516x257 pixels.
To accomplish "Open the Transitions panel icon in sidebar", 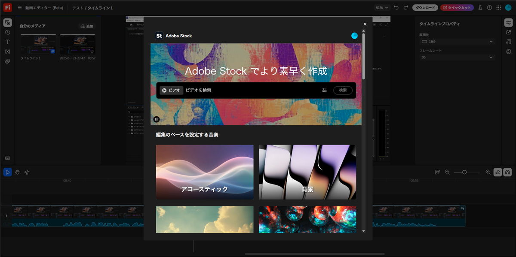I will point(7,51).
